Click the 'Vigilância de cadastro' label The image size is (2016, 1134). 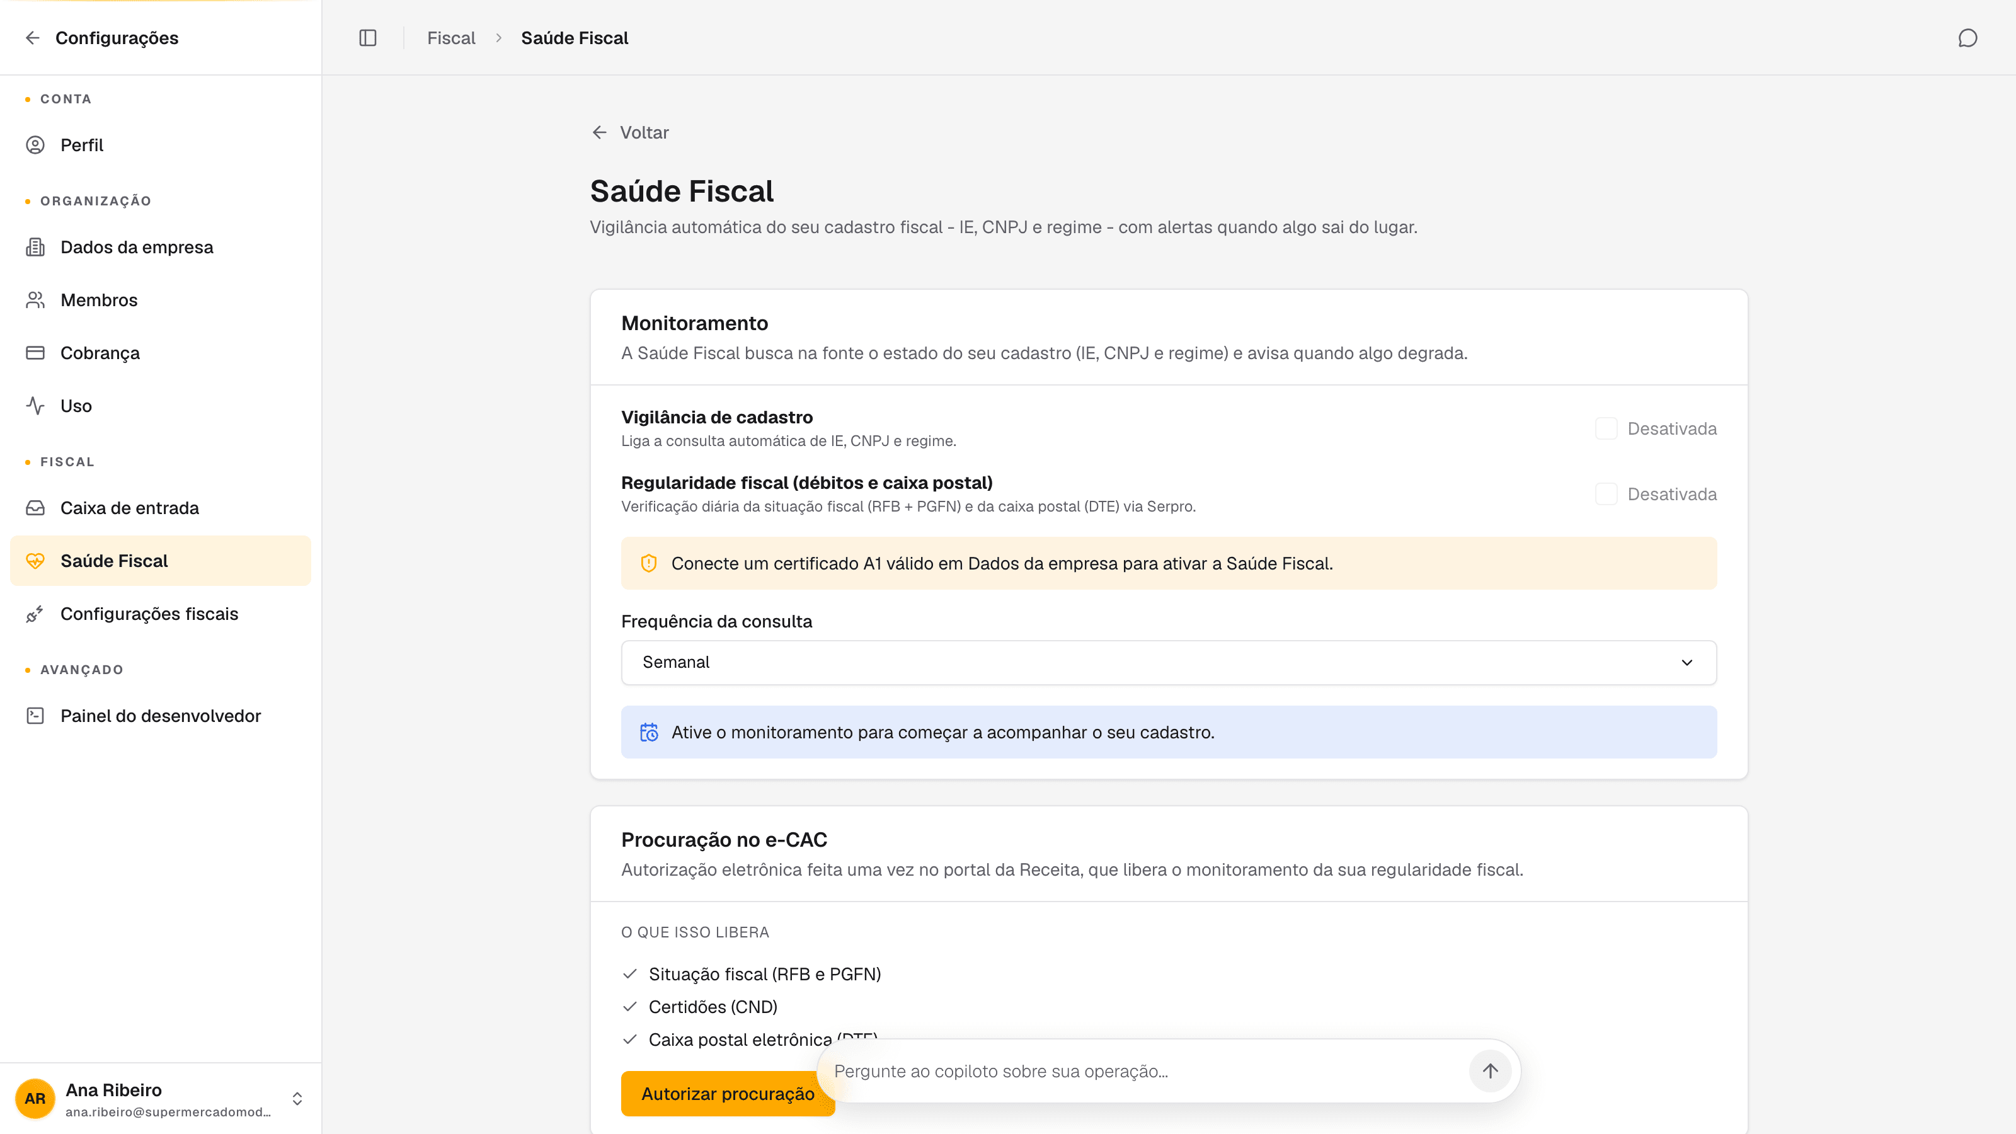(717, 417)
